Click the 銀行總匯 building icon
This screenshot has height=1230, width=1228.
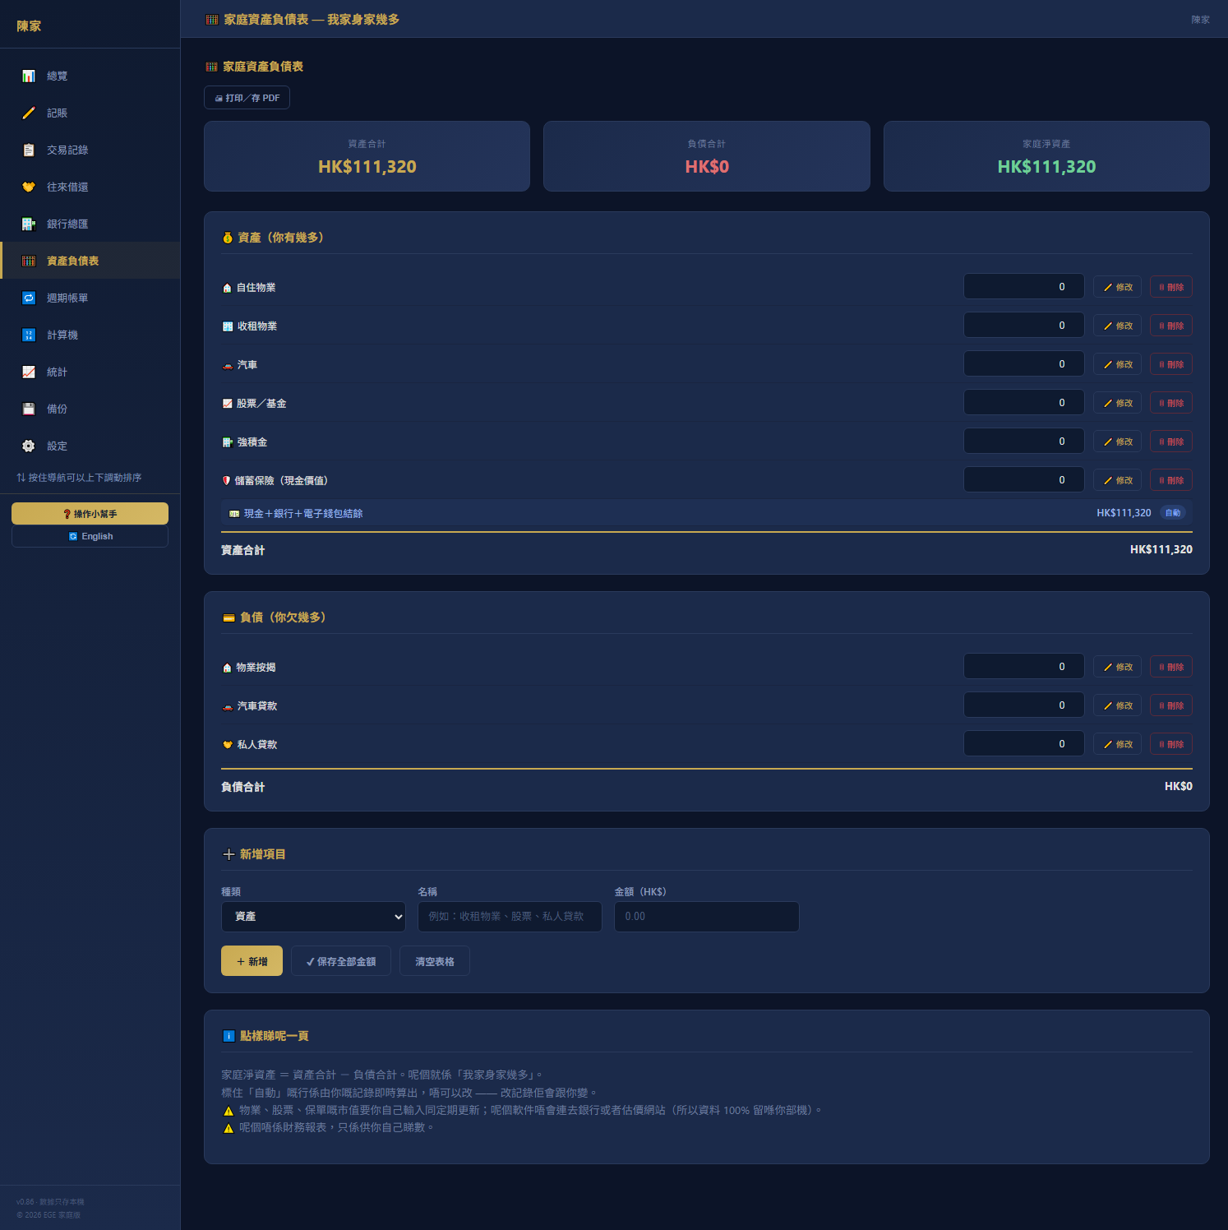[29, 224]
